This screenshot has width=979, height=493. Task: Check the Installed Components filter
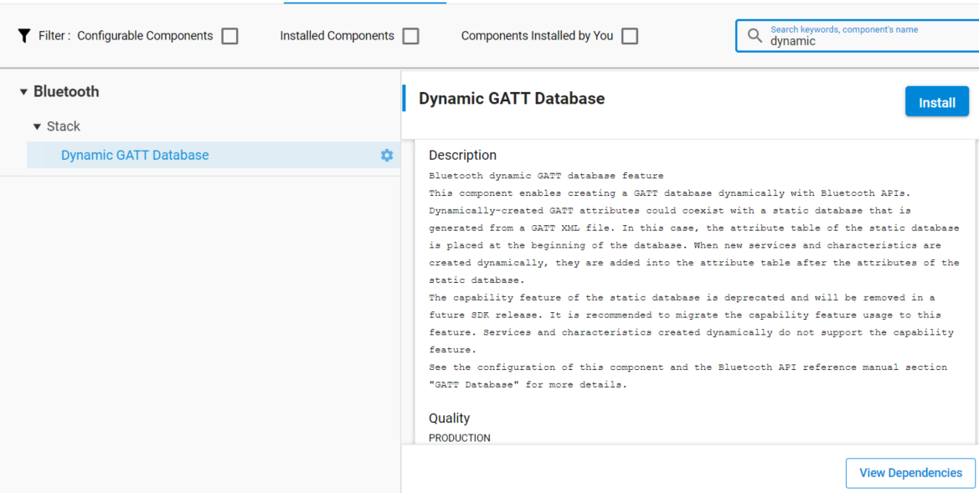(x=410, y=35)
